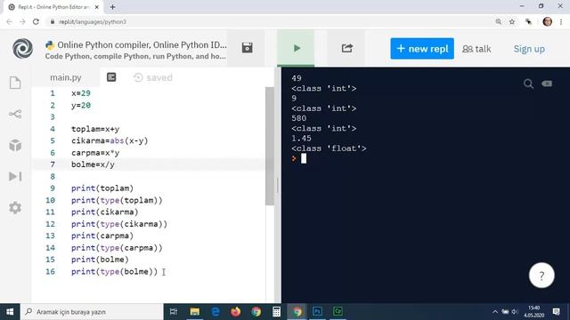The image size is (570, 320).
Task: Click in the console prompt input
Action: tap(304, 158)
